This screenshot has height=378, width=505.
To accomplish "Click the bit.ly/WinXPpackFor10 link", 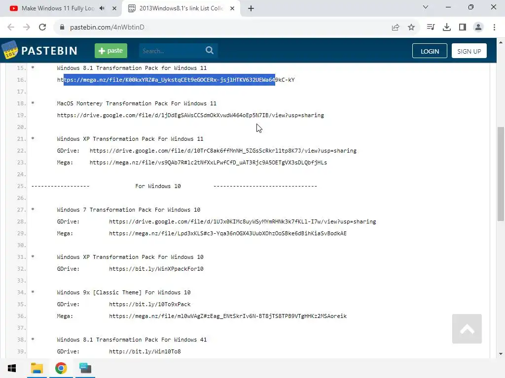I will pyautogui.click(x=156, y=269).
